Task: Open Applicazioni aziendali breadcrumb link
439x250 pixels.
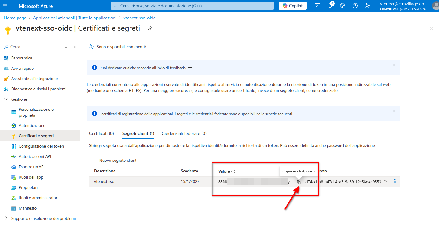Action: 75,18
